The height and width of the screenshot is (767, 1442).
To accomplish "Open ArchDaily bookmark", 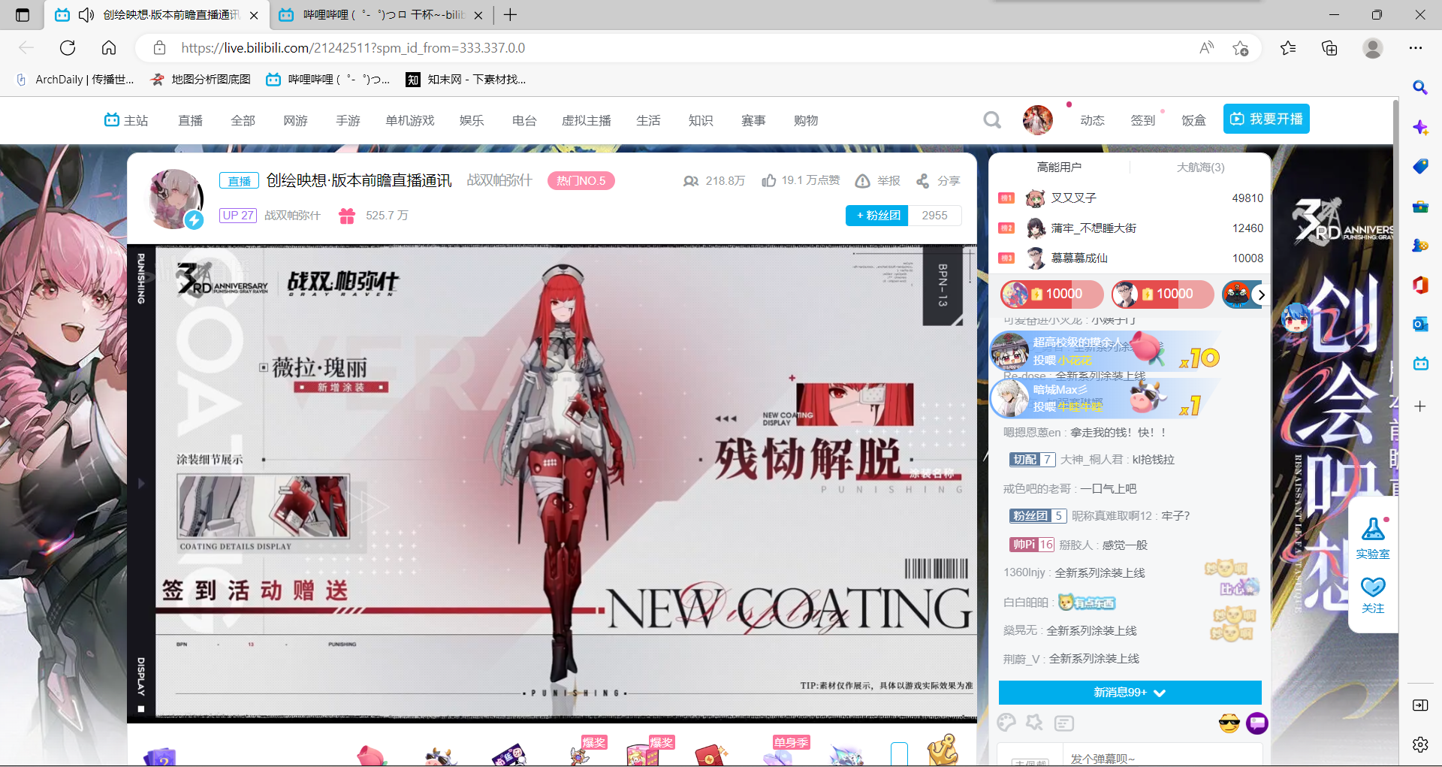I will (75, 80).
